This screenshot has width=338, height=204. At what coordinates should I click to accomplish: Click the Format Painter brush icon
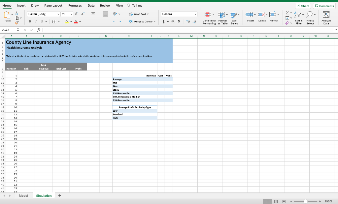click(17, 23)
